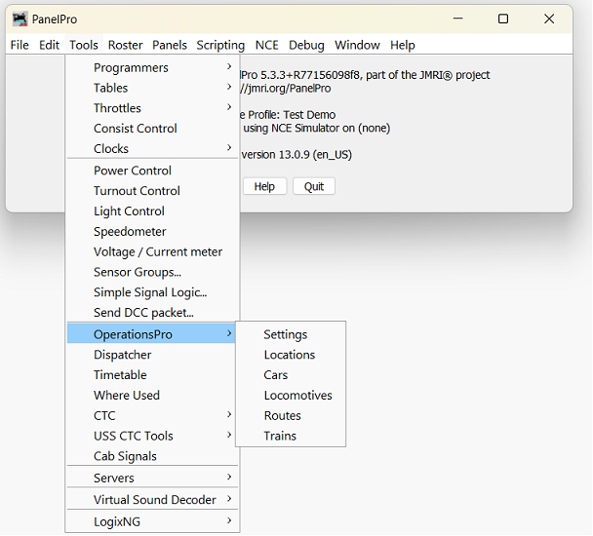593x536 pixels.
Task: Click the PanelPro app icon in title bar
Action: (20, 19)
